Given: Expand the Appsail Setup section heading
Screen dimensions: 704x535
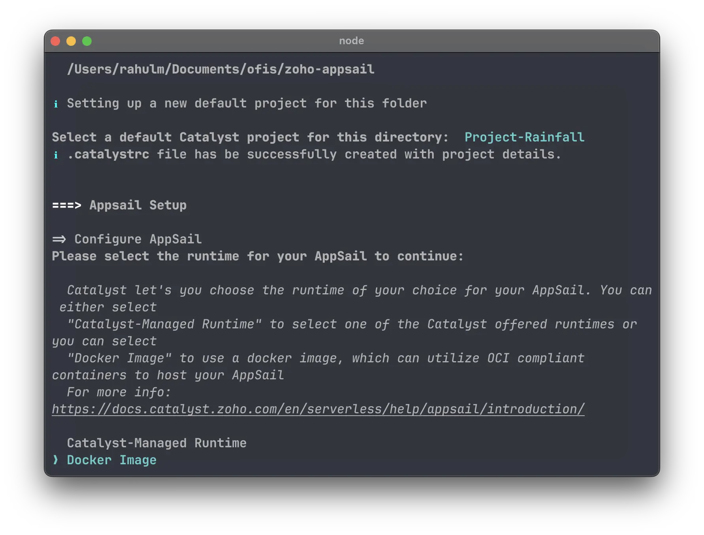Looking at the screenshot, I should pyautogui.click(x=138, y=205).
